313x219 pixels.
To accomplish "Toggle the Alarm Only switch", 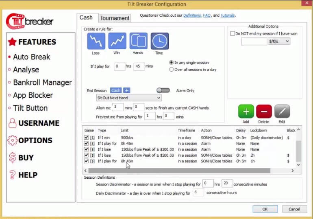I will [x=163, y=90].
